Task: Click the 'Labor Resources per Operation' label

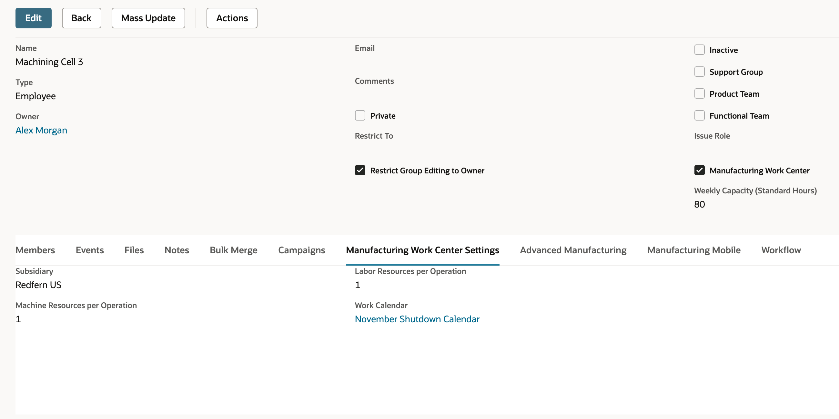Action: pyautogui.click(x=410, y=271)
